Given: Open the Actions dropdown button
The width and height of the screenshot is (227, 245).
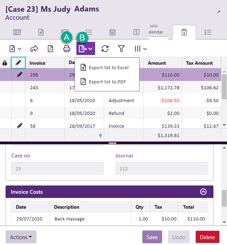Looking at the screenshot, I should 21,237.
